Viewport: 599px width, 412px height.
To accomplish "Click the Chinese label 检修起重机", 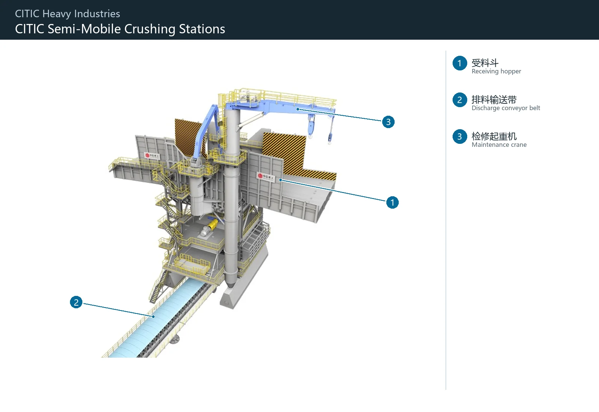I will (494, 136).
